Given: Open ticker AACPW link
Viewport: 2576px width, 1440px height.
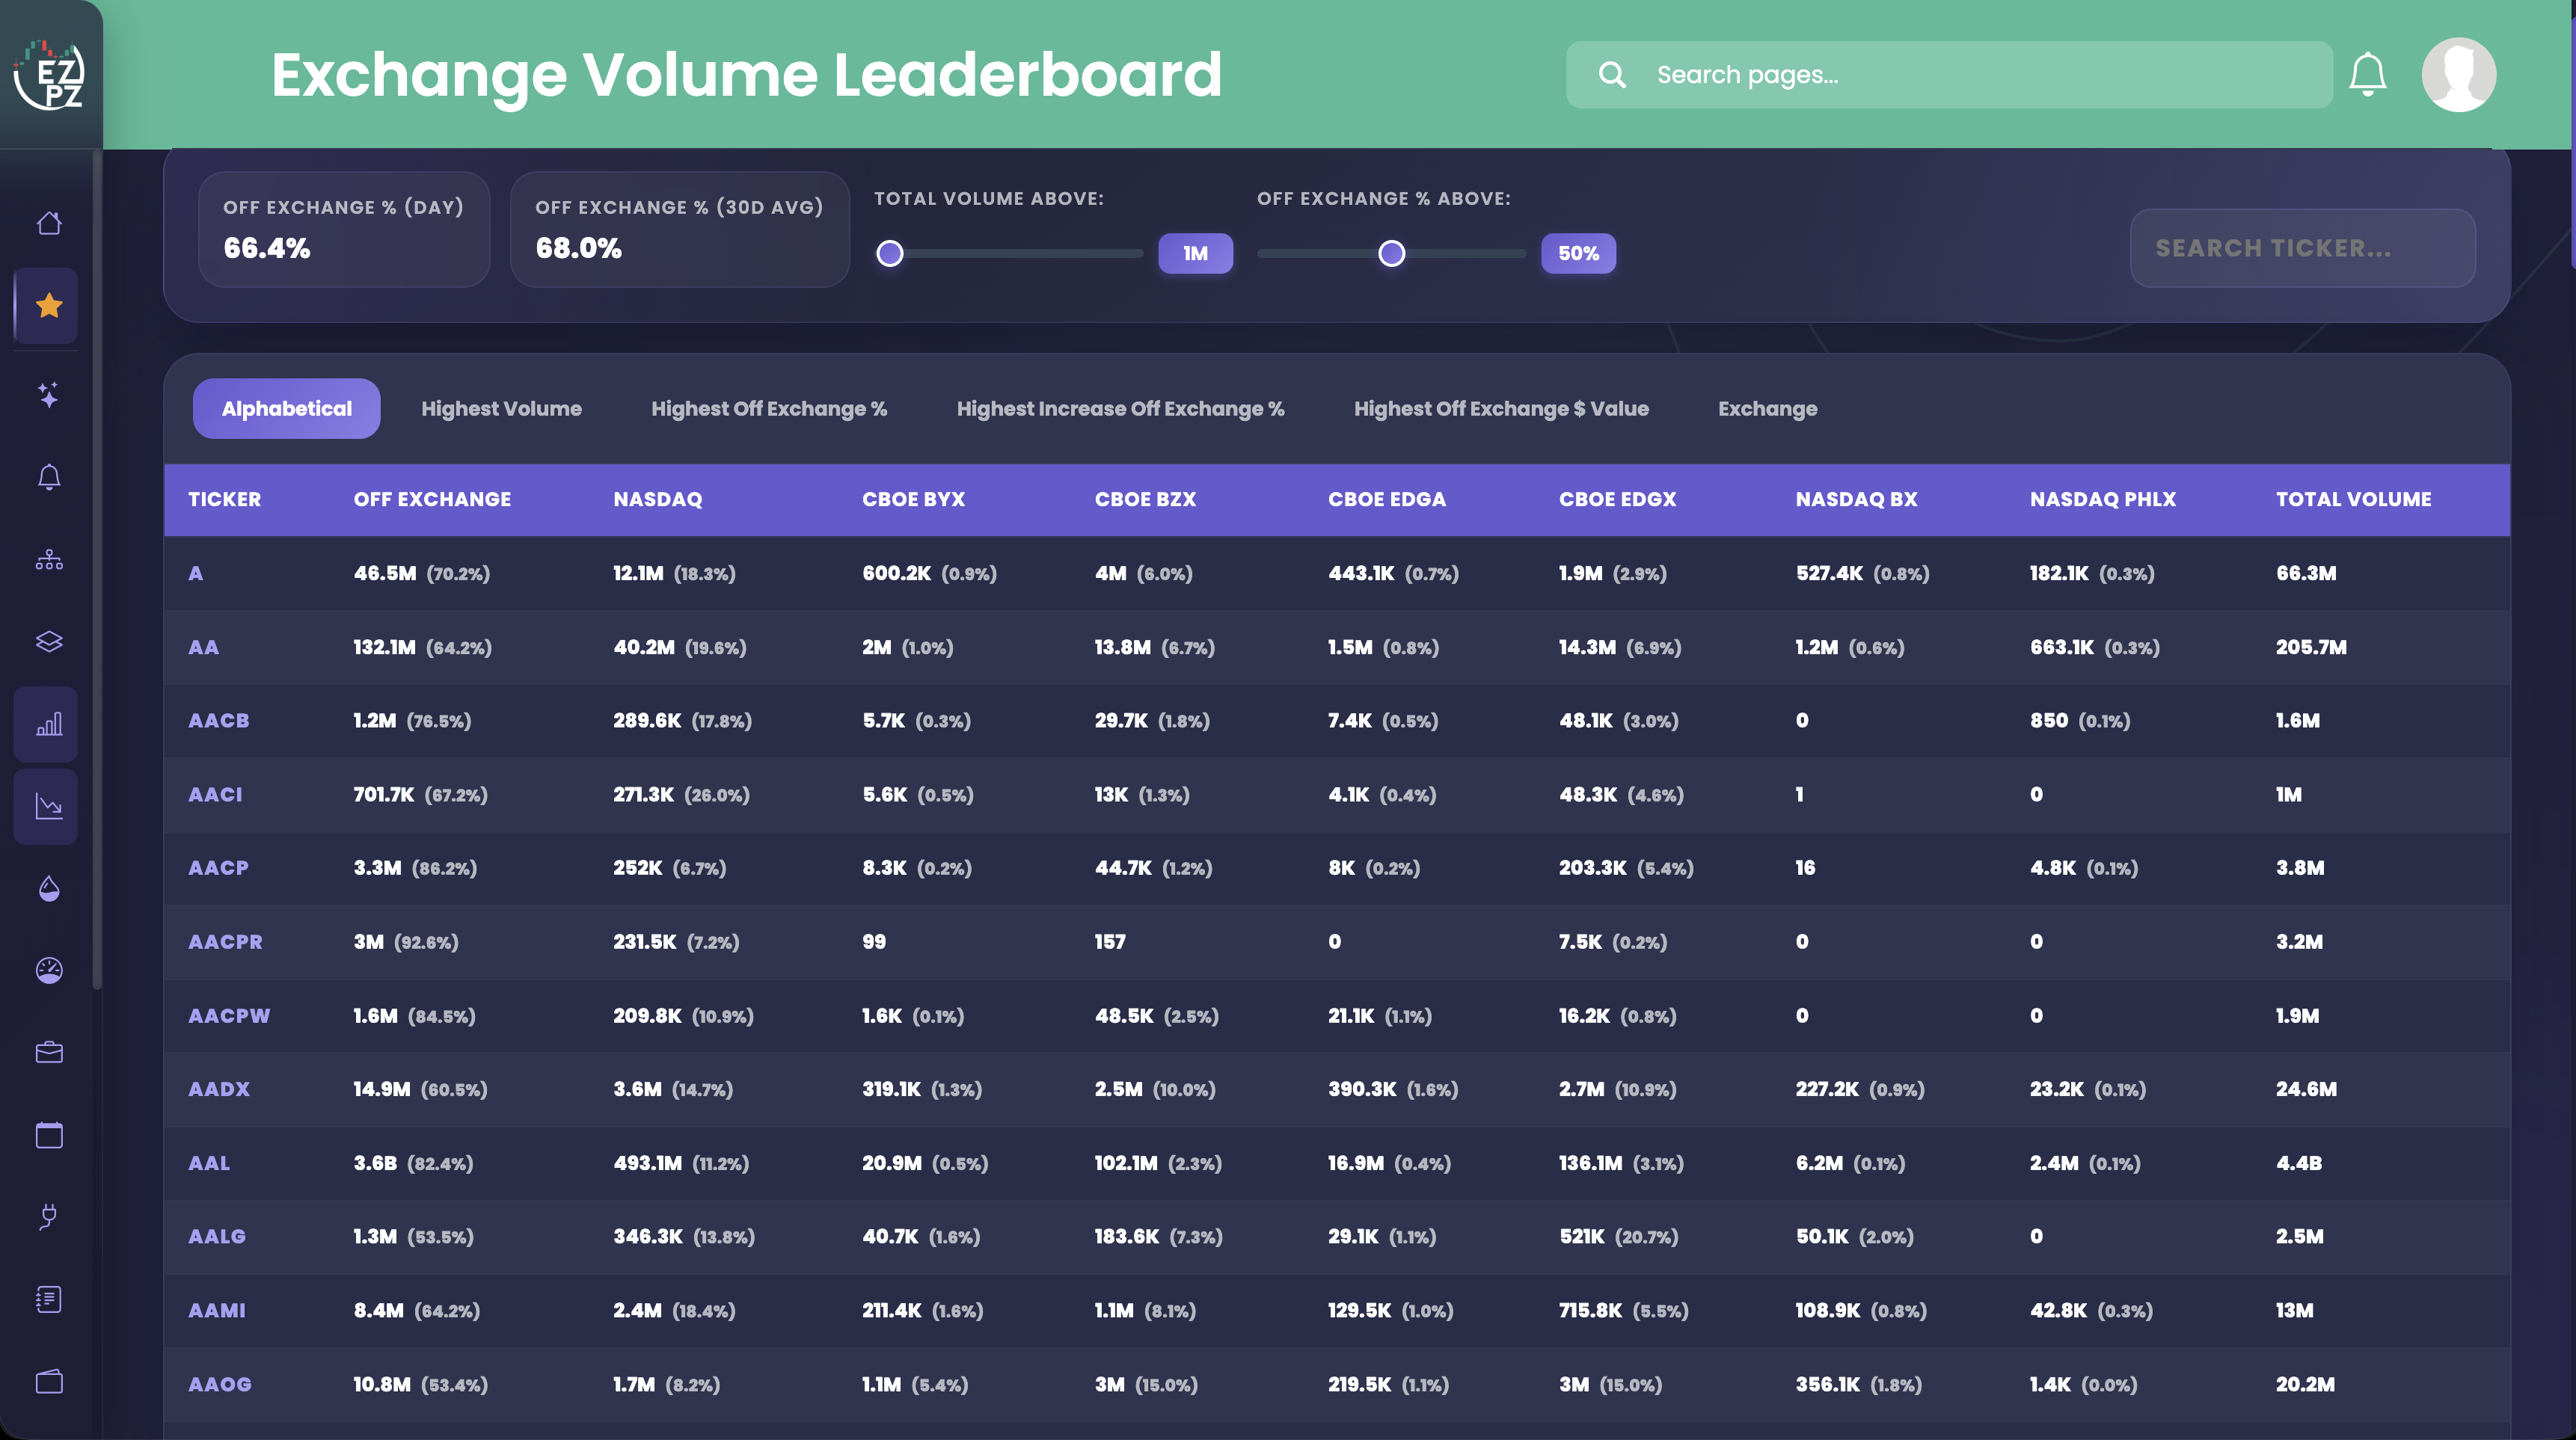Looking at the screenshot, I should point(229,1016).
